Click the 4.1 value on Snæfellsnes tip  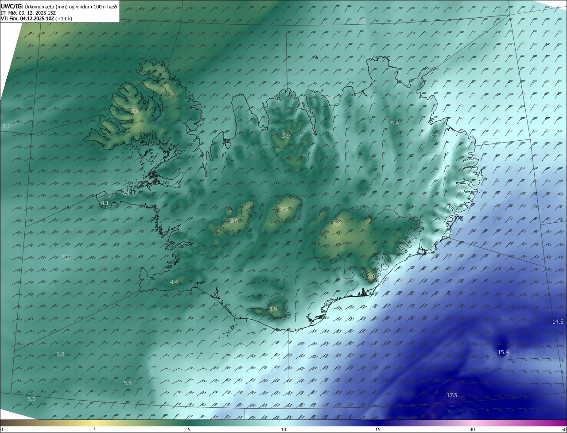(105, 203)
